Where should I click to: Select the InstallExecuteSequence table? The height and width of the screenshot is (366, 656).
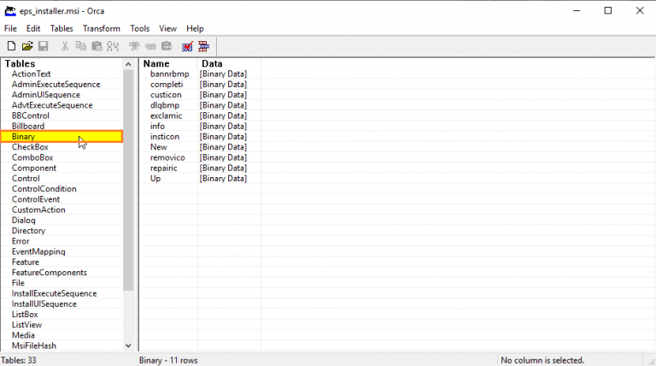point(55,293)
